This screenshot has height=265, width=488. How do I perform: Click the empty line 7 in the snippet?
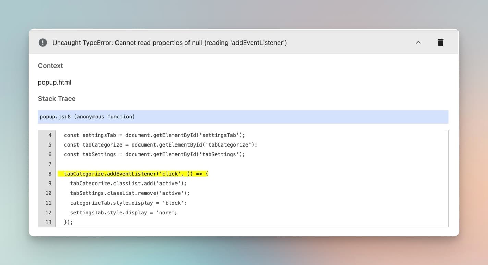[x=137, y=164]
